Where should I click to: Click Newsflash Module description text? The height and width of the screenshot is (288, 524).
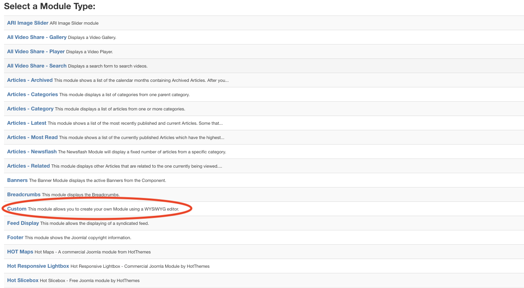[142, 152]
